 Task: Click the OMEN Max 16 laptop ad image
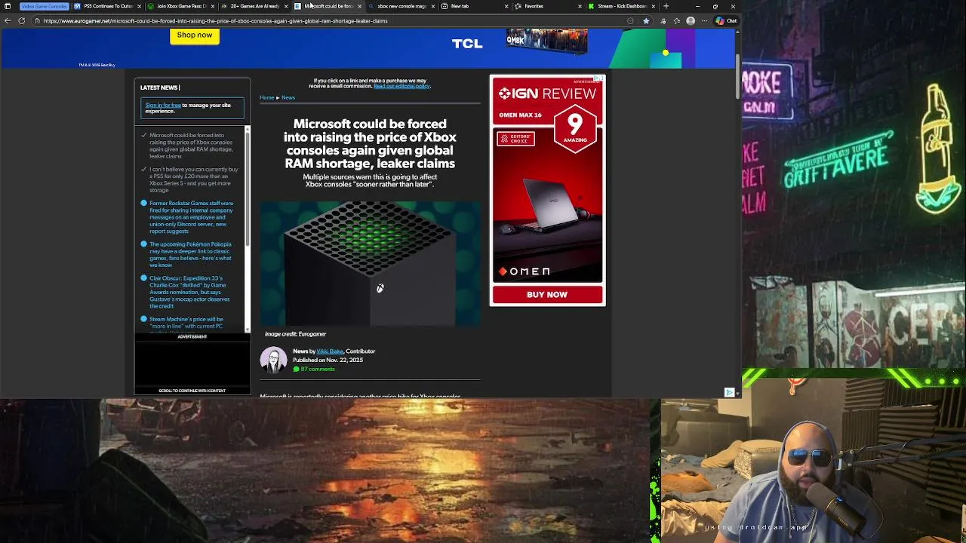(x=548, y=204)
